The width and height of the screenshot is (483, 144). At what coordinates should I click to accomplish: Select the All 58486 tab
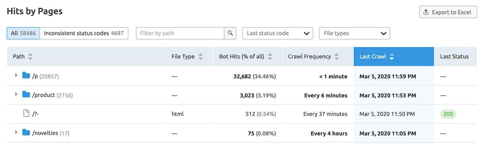[x=23, y=33]
